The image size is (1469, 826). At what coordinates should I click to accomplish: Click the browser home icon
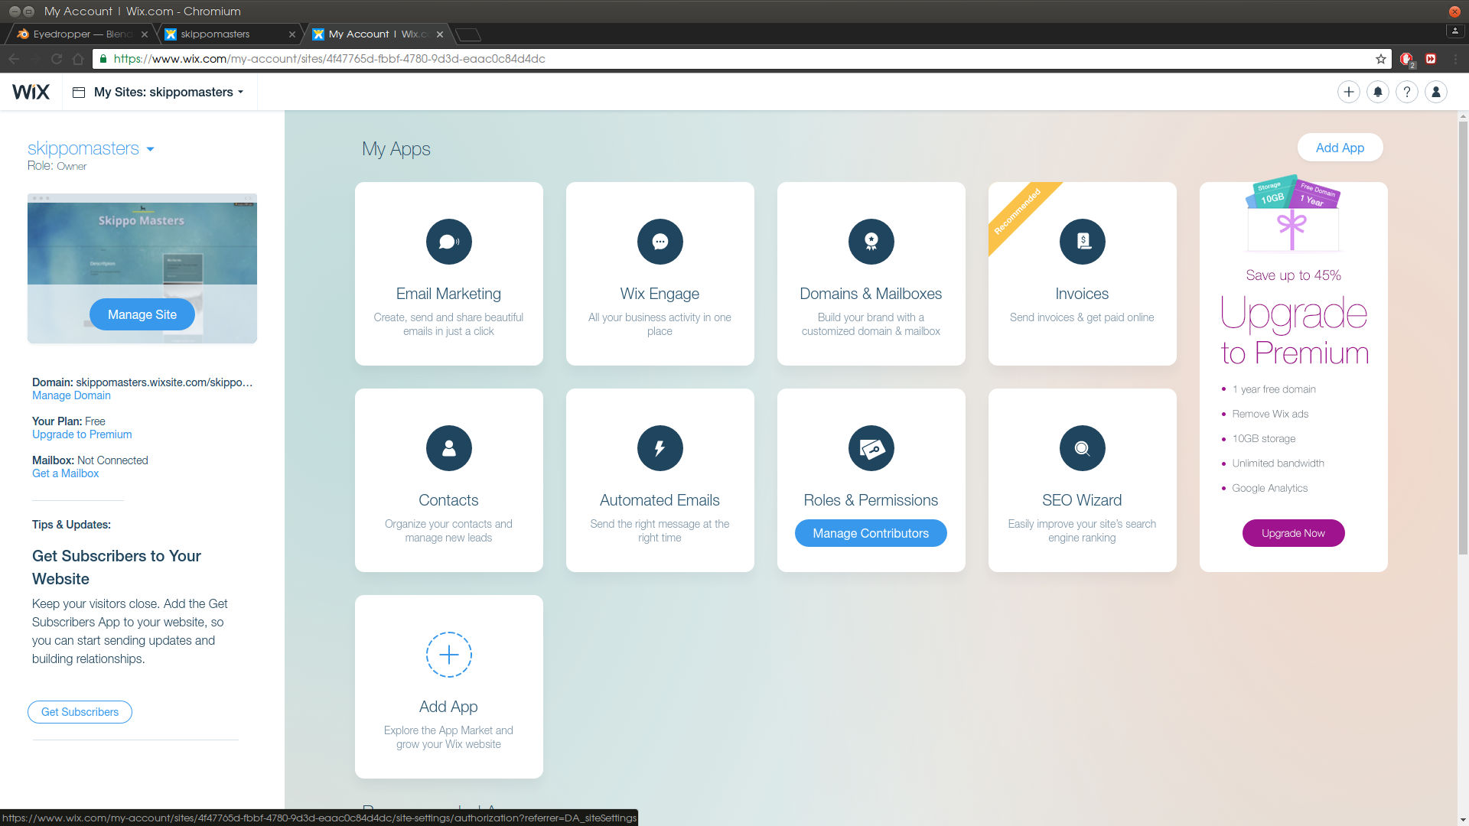(78, 59)
